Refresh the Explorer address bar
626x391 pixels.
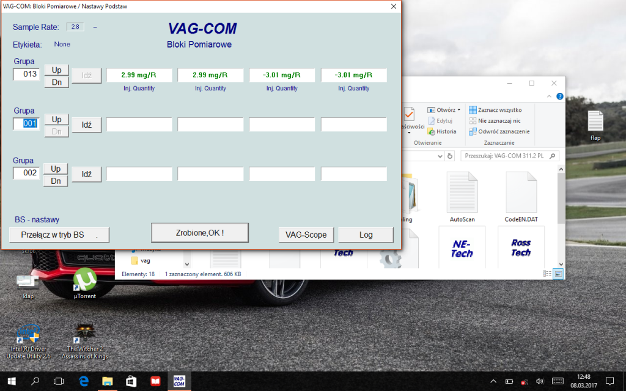coord(450,156)
